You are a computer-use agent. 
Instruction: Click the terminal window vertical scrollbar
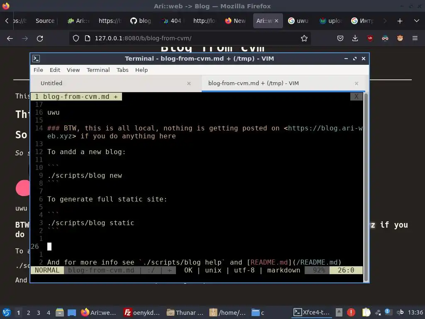366,187
